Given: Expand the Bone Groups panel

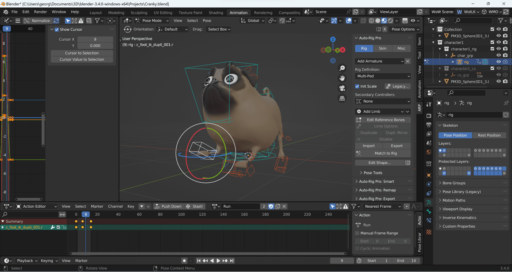Looking at the screenshot, I should pos(452,183).
